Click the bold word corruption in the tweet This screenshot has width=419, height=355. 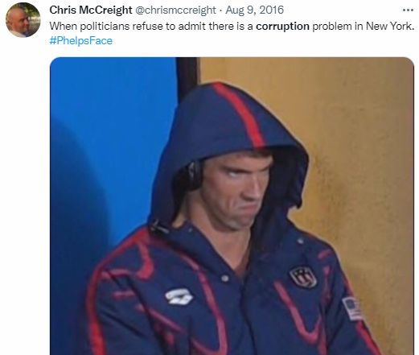click(282, 27)
